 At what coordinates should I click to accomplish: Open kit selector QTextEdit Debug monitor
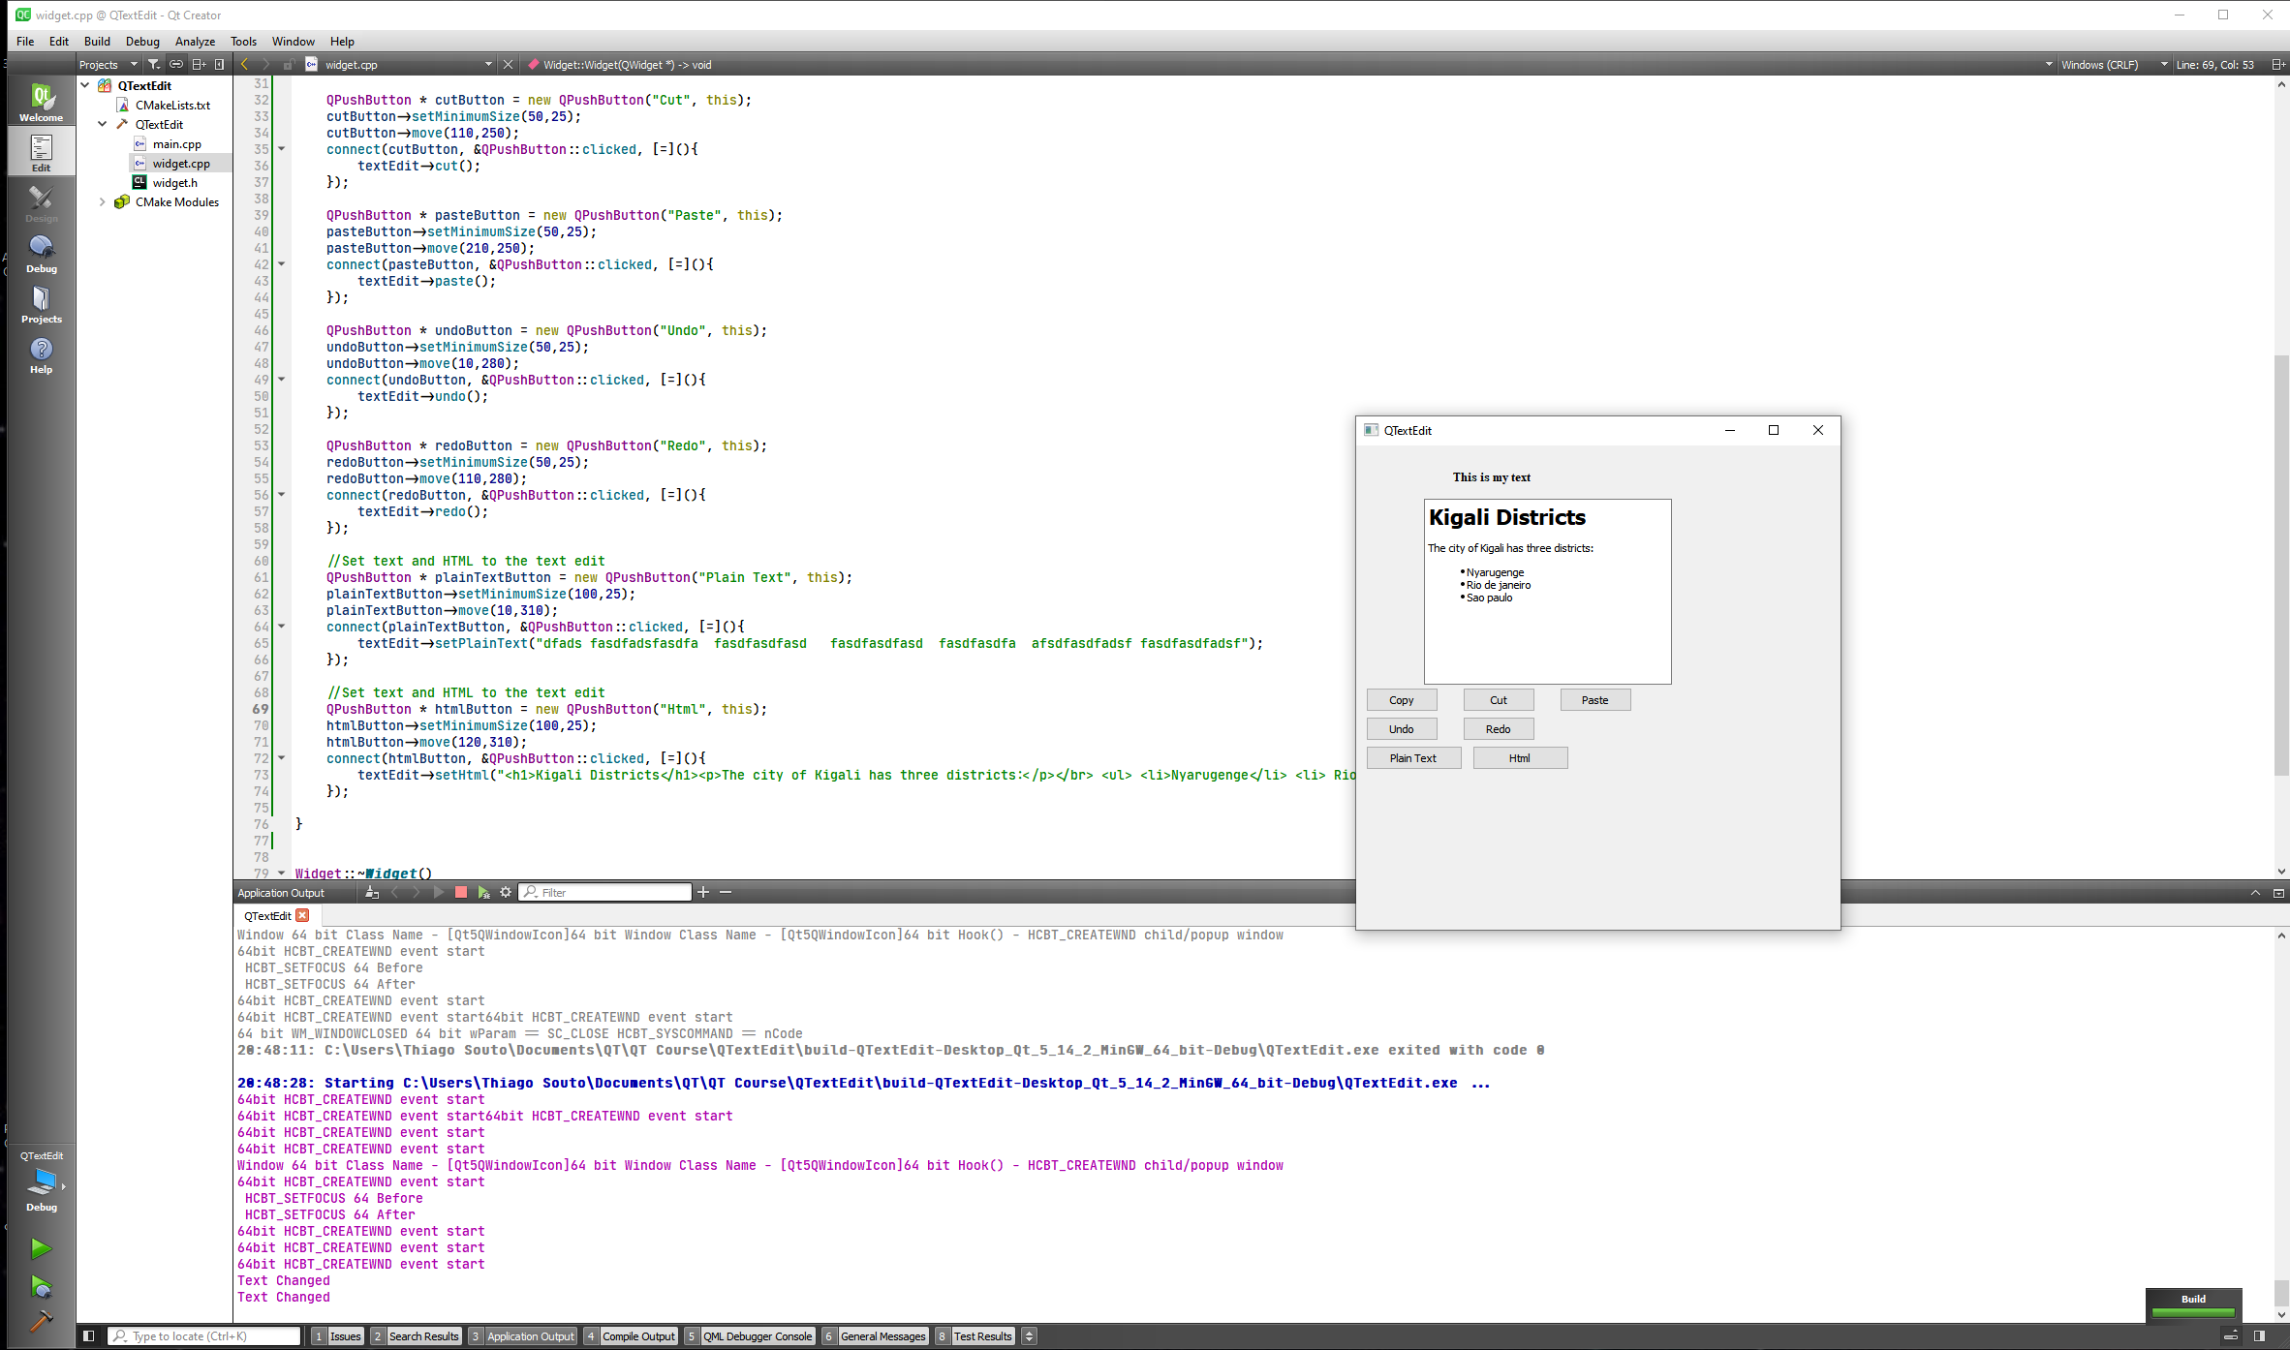pyautogui.click(x=41, y=1181)
